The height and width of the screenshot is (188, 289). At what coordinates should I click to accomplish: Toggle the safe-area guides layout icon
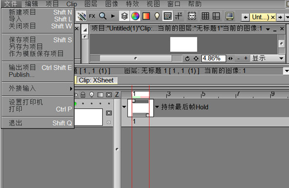[x=216, y=16]
